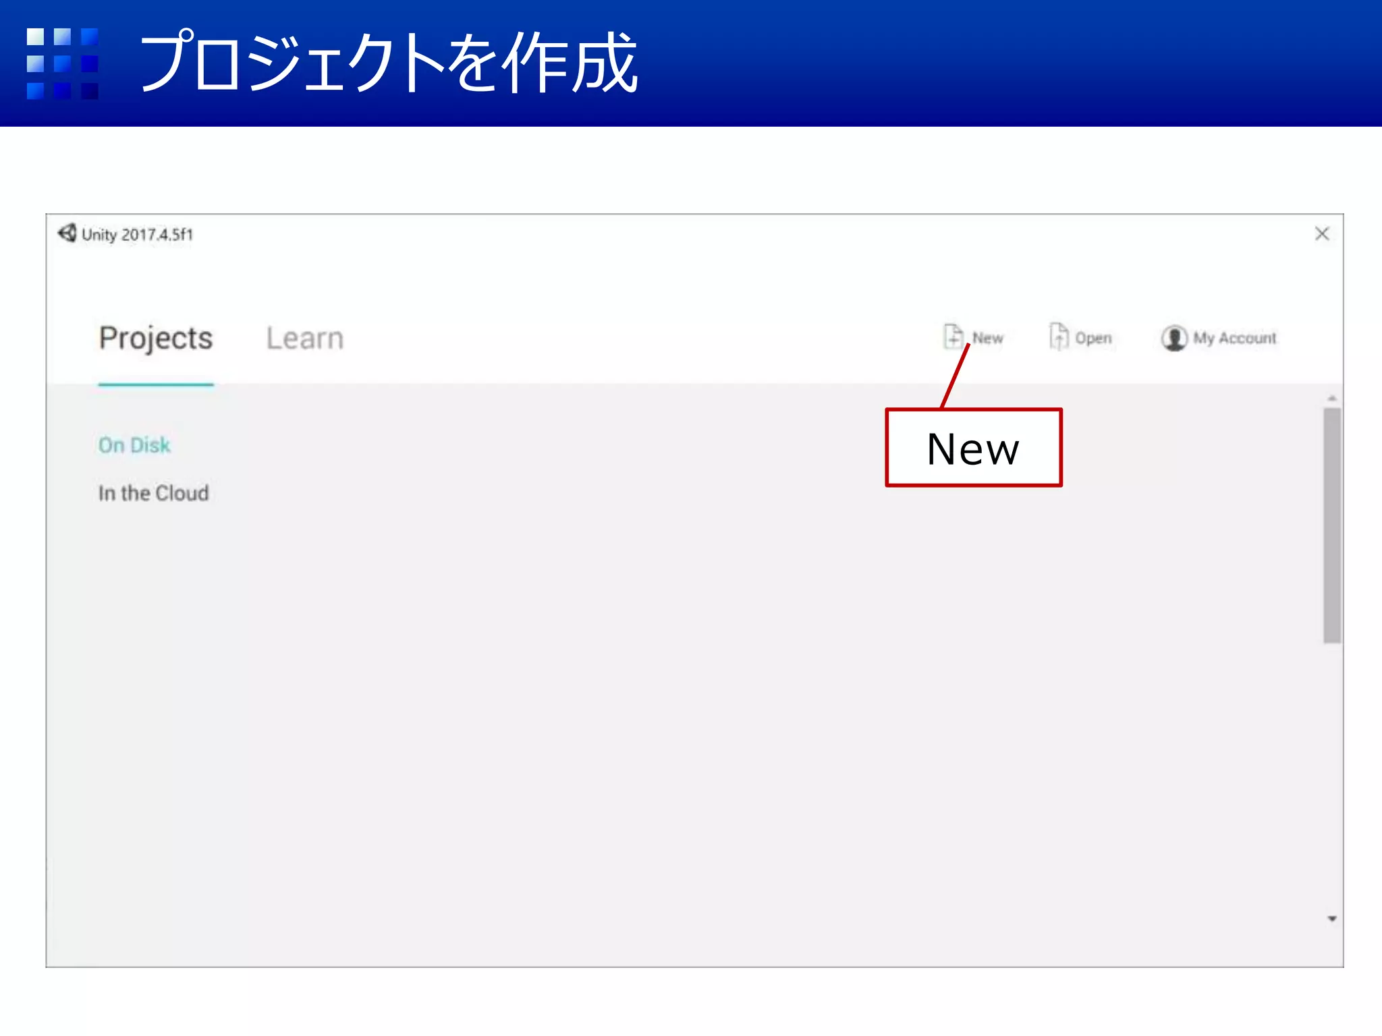Screen dimensions: 1382x1036
Task: Click the Unity 2017.4.5f1 window title
Action: click(x=138, y=235)
